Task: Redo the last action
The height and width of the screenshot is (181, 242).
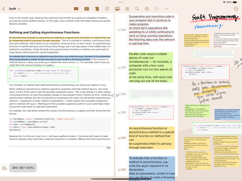Action: pyautogui.click(x=157, y=9)
